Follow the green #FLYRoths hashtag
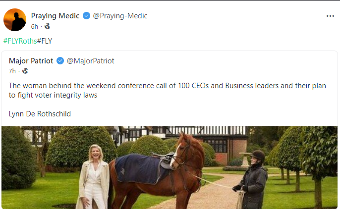Screen dimensions: 340x209 click(x=20, y=41)
